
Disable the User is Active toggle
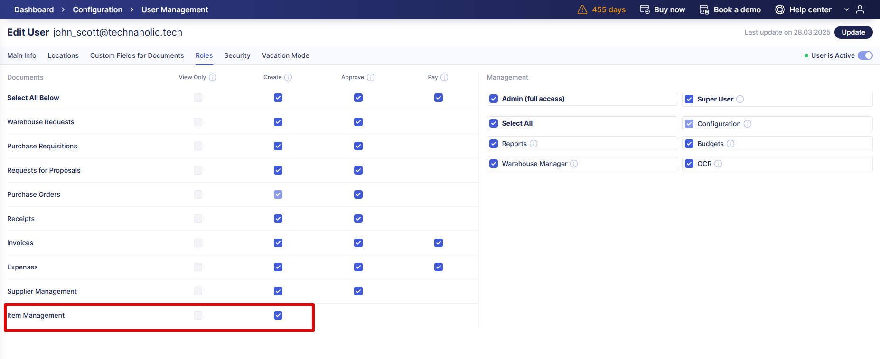coord(865,55)
